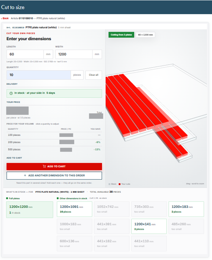Viewport: 212px width, 260px height.
Task: Select the 100 pieces volume row
Action: click(54, 135)
